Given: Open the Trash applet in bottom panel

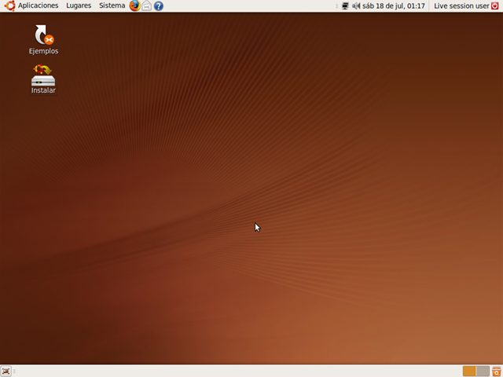Looking at the screenshot, I should coord(497,371).
